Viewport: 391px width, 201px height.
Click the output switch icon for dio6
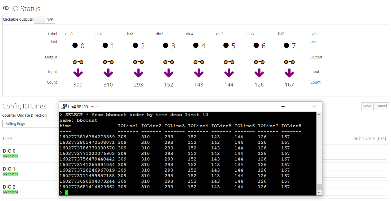(x=259, y=62)
